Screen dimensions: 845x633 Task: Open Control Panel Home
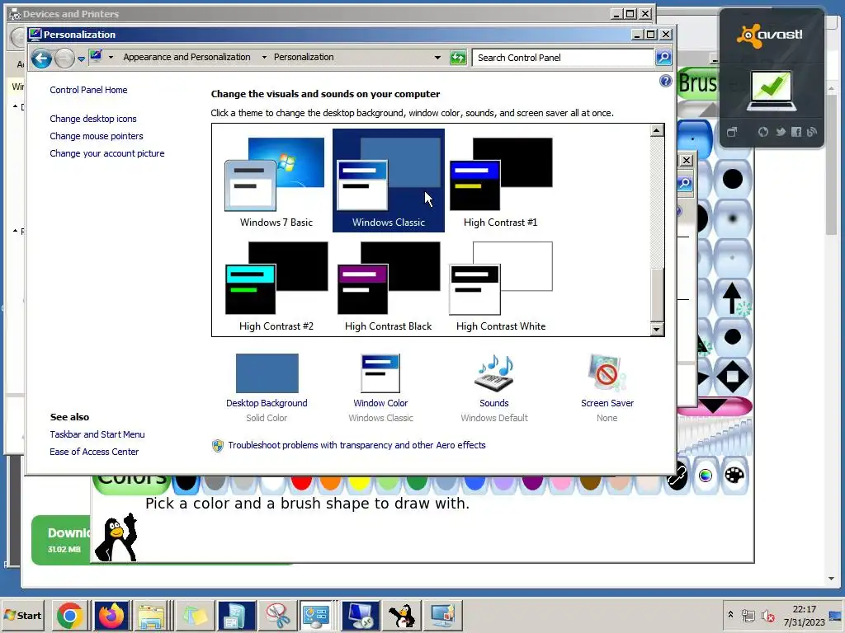click(x=88, y=90)
